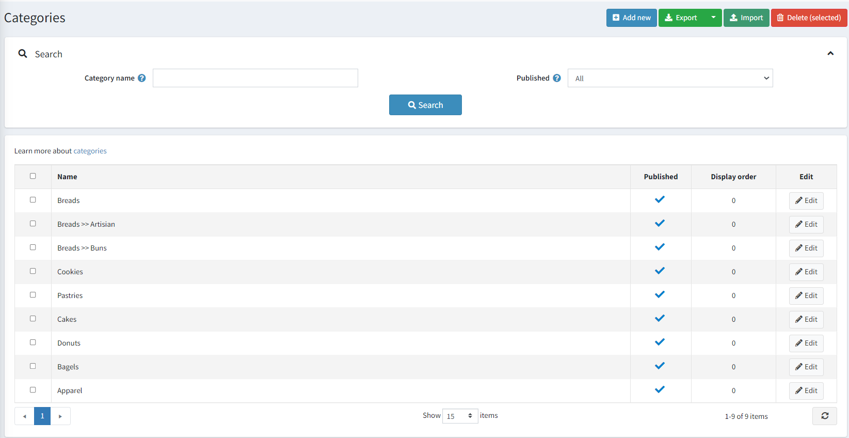This screenshot has height=438, width=849.
Task: Go to the next page arrow
Action: coord(60,416)
